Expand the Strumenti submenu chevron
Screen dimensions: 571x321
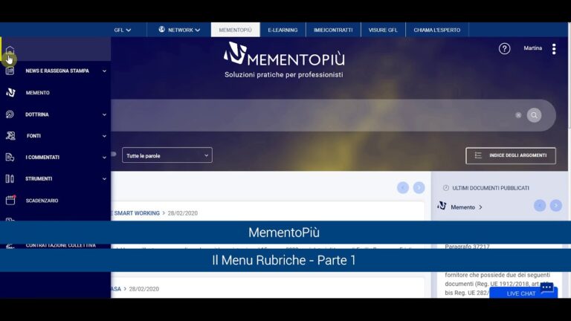click(104, 179)
